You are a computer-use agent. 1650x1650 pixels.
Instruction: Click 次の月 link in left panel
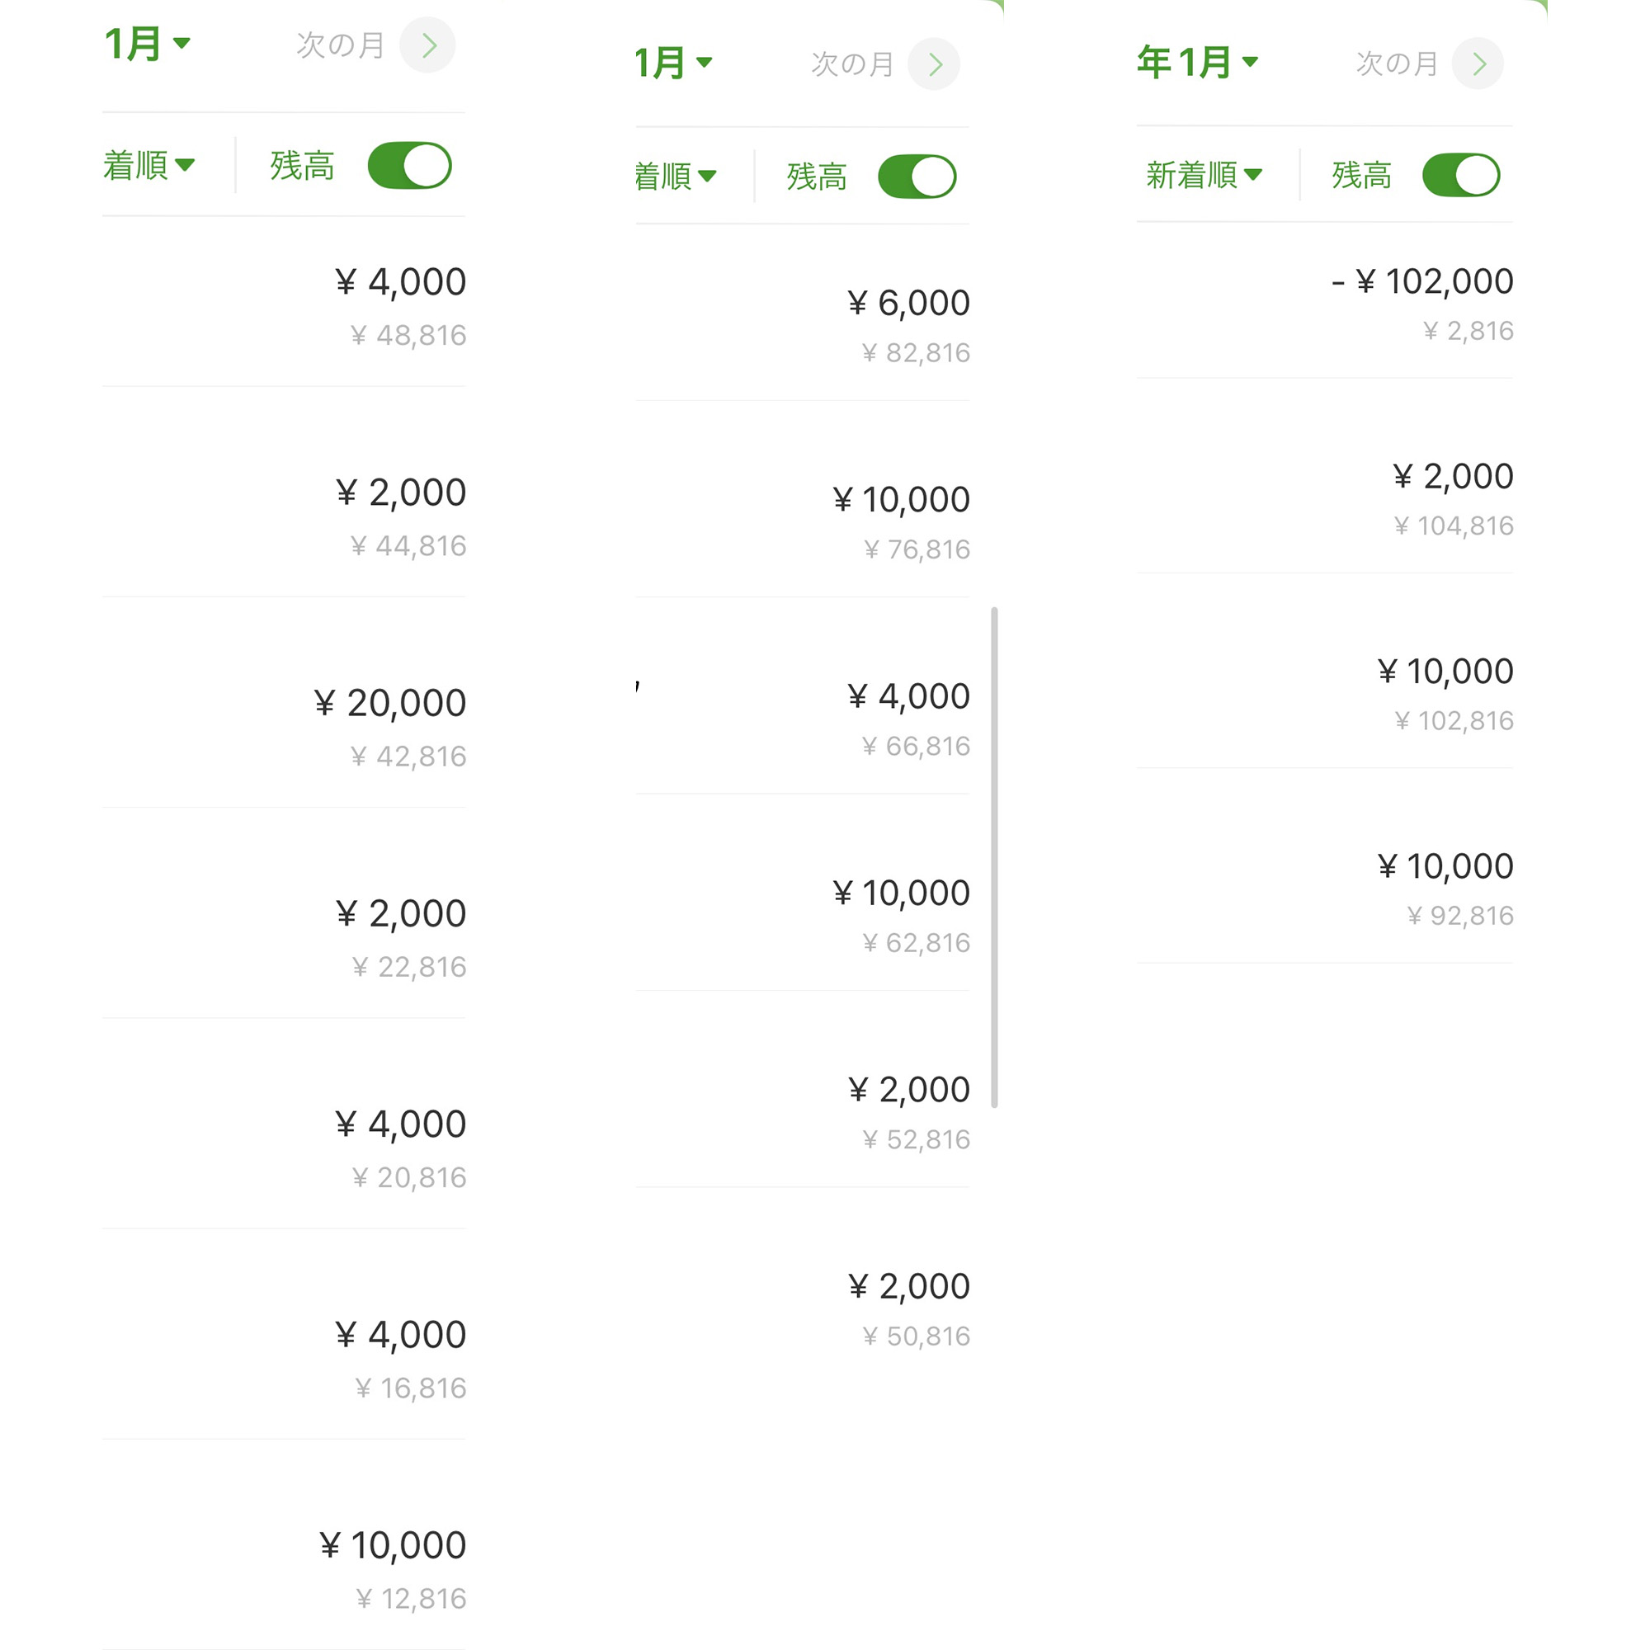340,45
